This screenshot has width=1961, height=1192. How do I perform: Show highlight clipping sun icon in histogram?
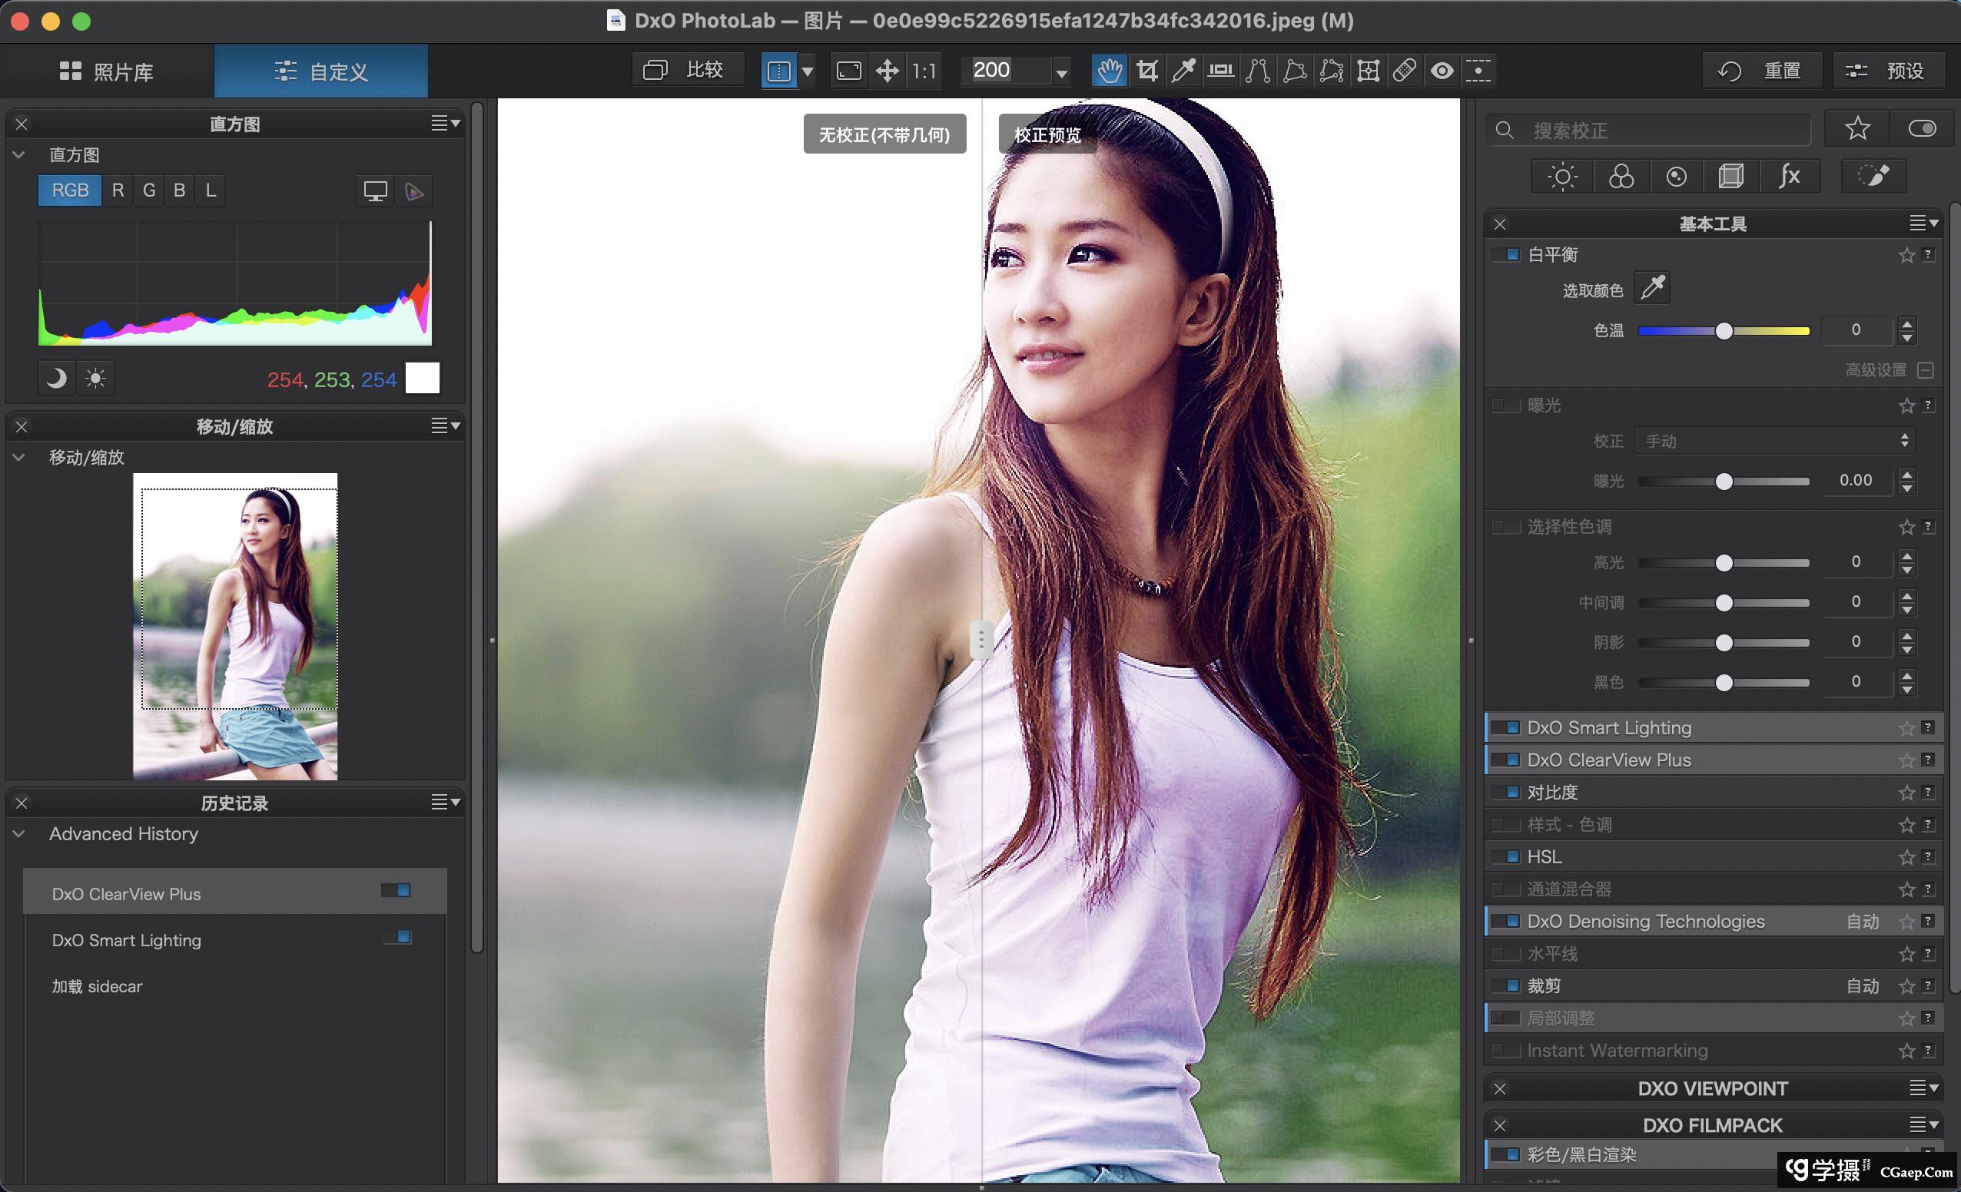click(95, 378)
